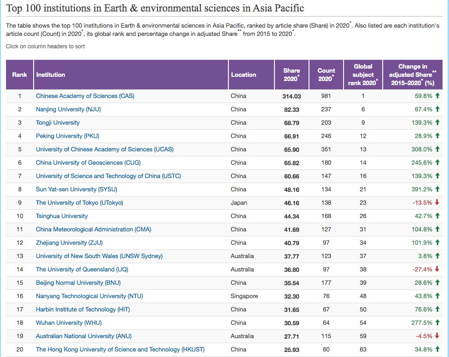The image size is (449, 357).
Task: Sort table by Location header
Action: [x=244, y=75]
